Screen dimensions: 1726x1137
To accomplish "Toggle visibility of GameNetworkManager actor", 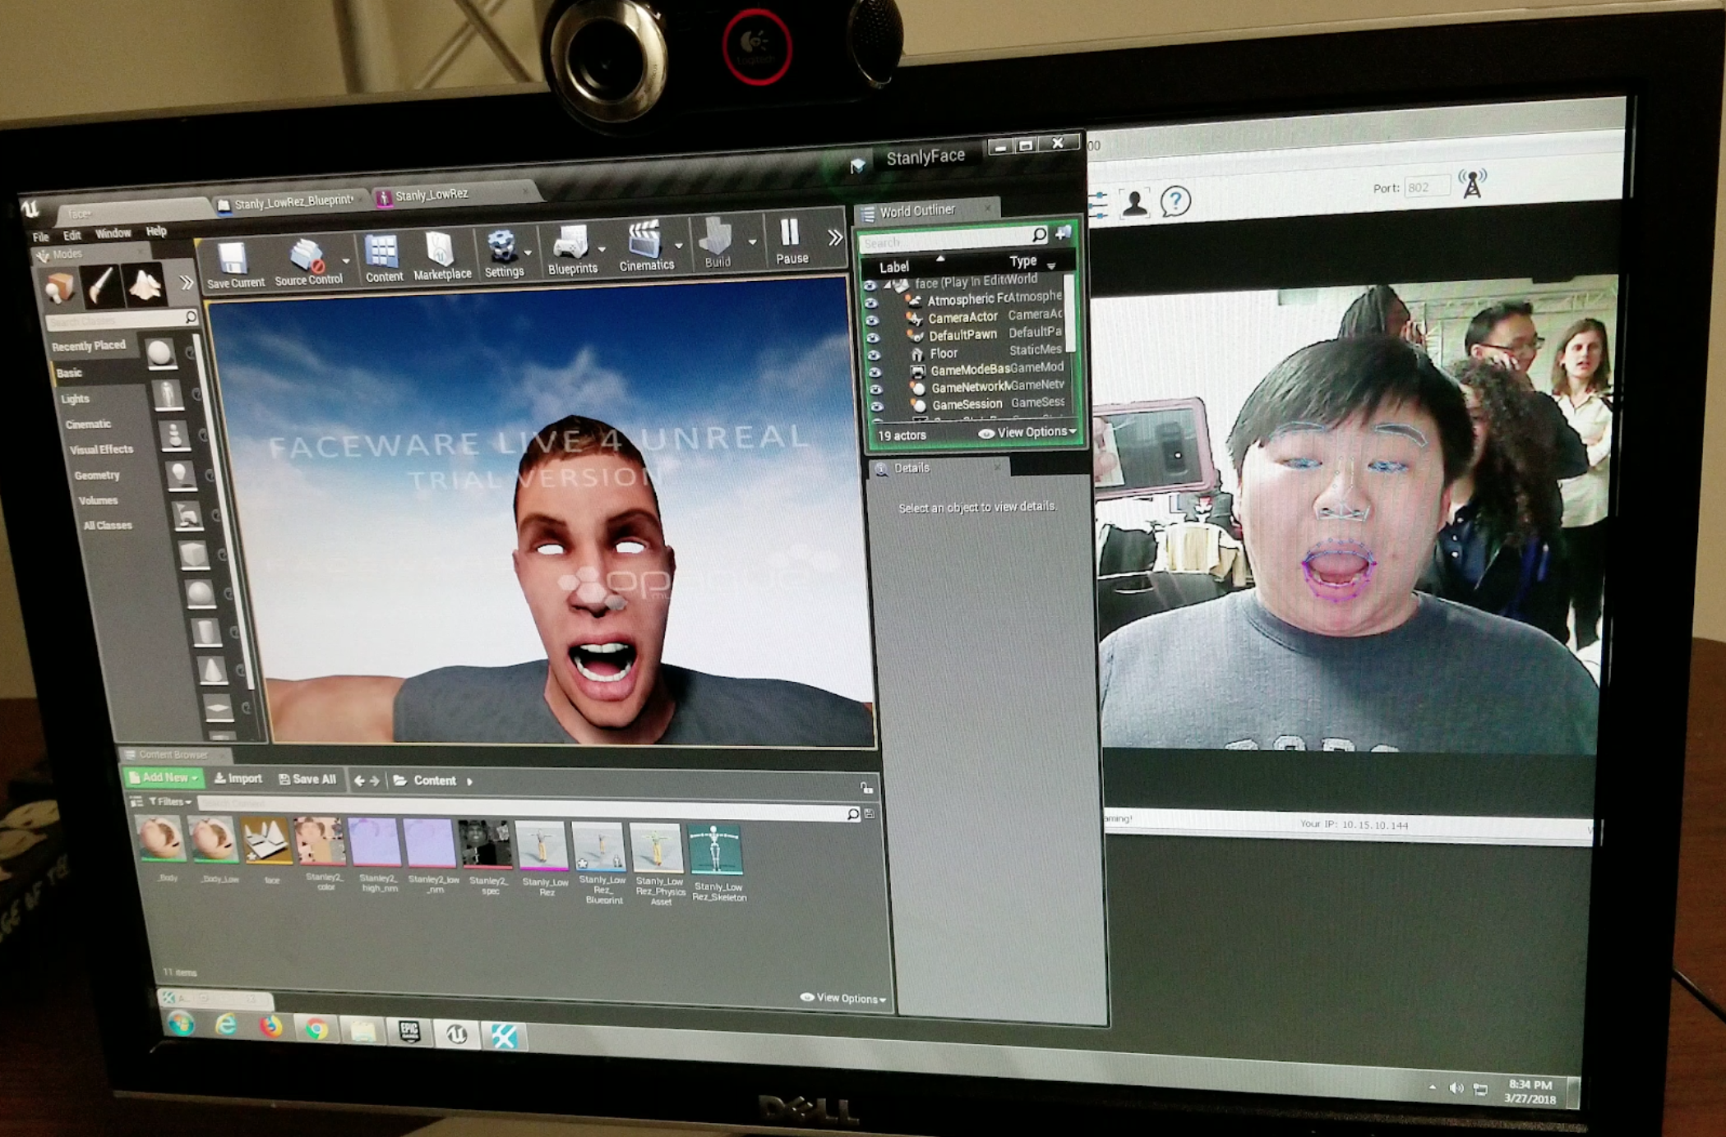I will 876,390.
